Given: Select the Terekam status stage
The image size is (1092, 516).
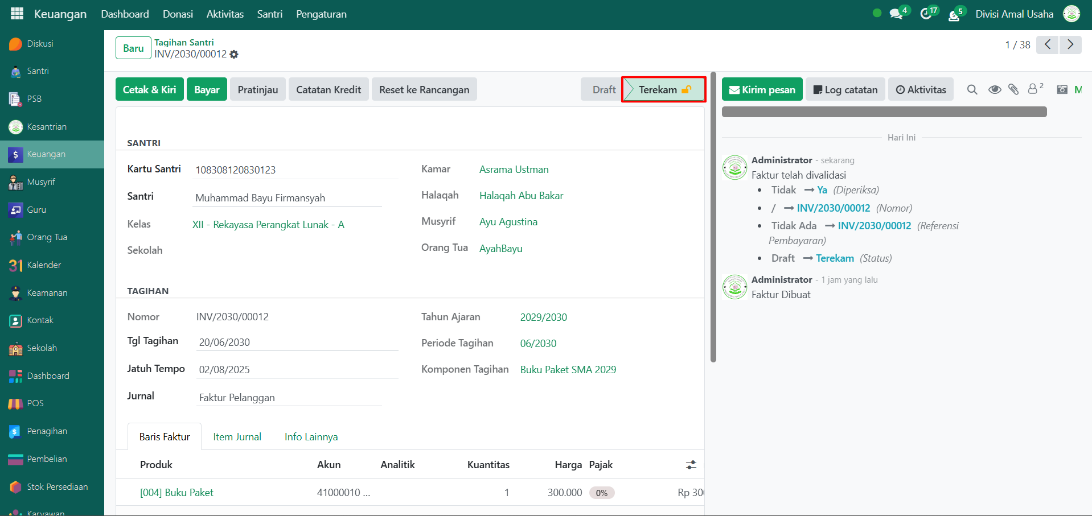Looking at the screenshot, I should 663,89.
